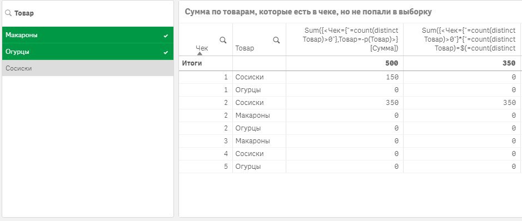Select Сосиски in the Товар filter

[87, 68]
